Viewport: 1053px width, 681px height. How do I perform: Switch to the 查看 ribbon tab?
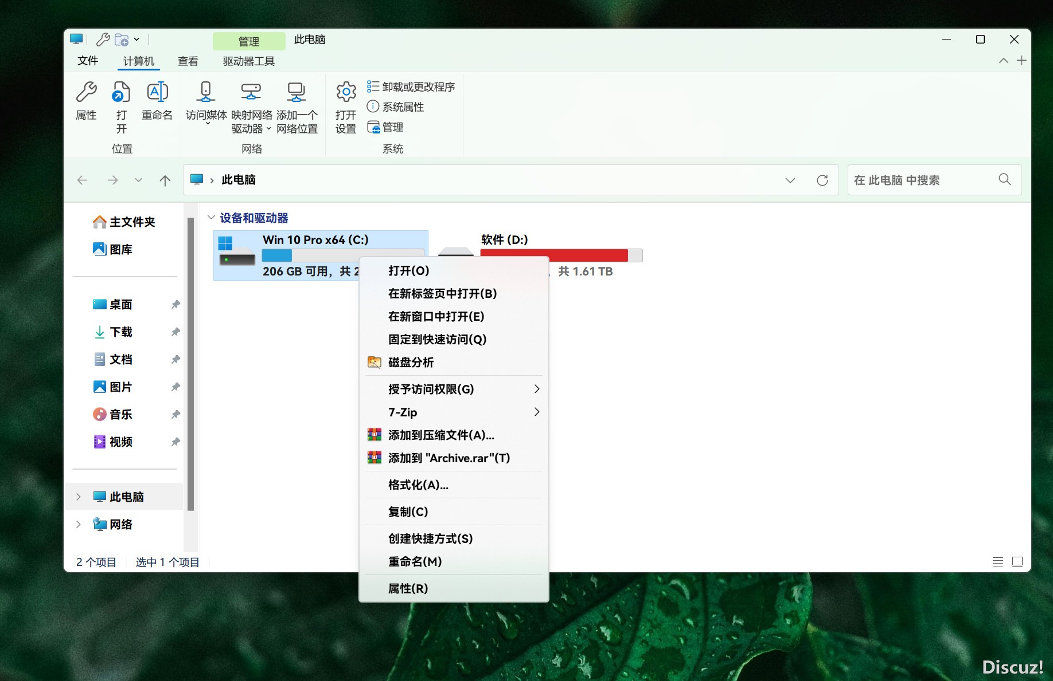tap(188, 61)
